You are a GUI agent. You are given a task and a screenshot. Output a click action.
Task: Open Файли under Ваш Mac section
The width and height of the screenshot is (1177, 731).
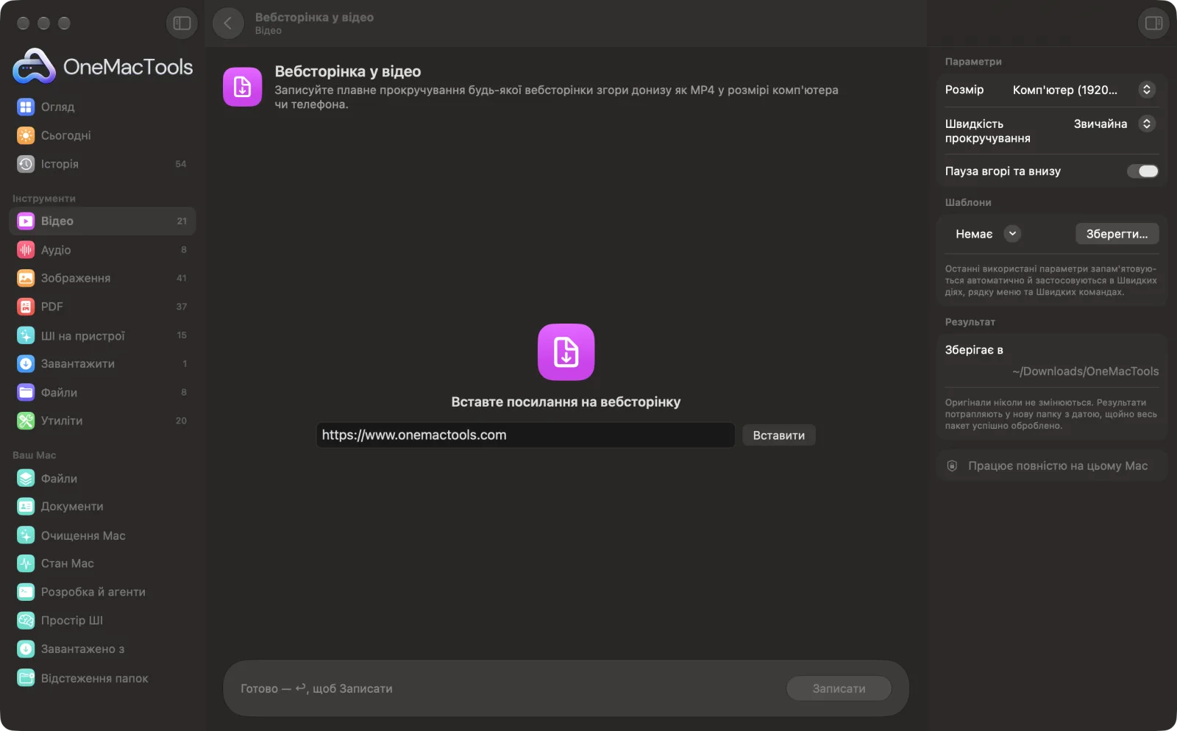click(102, 479)
